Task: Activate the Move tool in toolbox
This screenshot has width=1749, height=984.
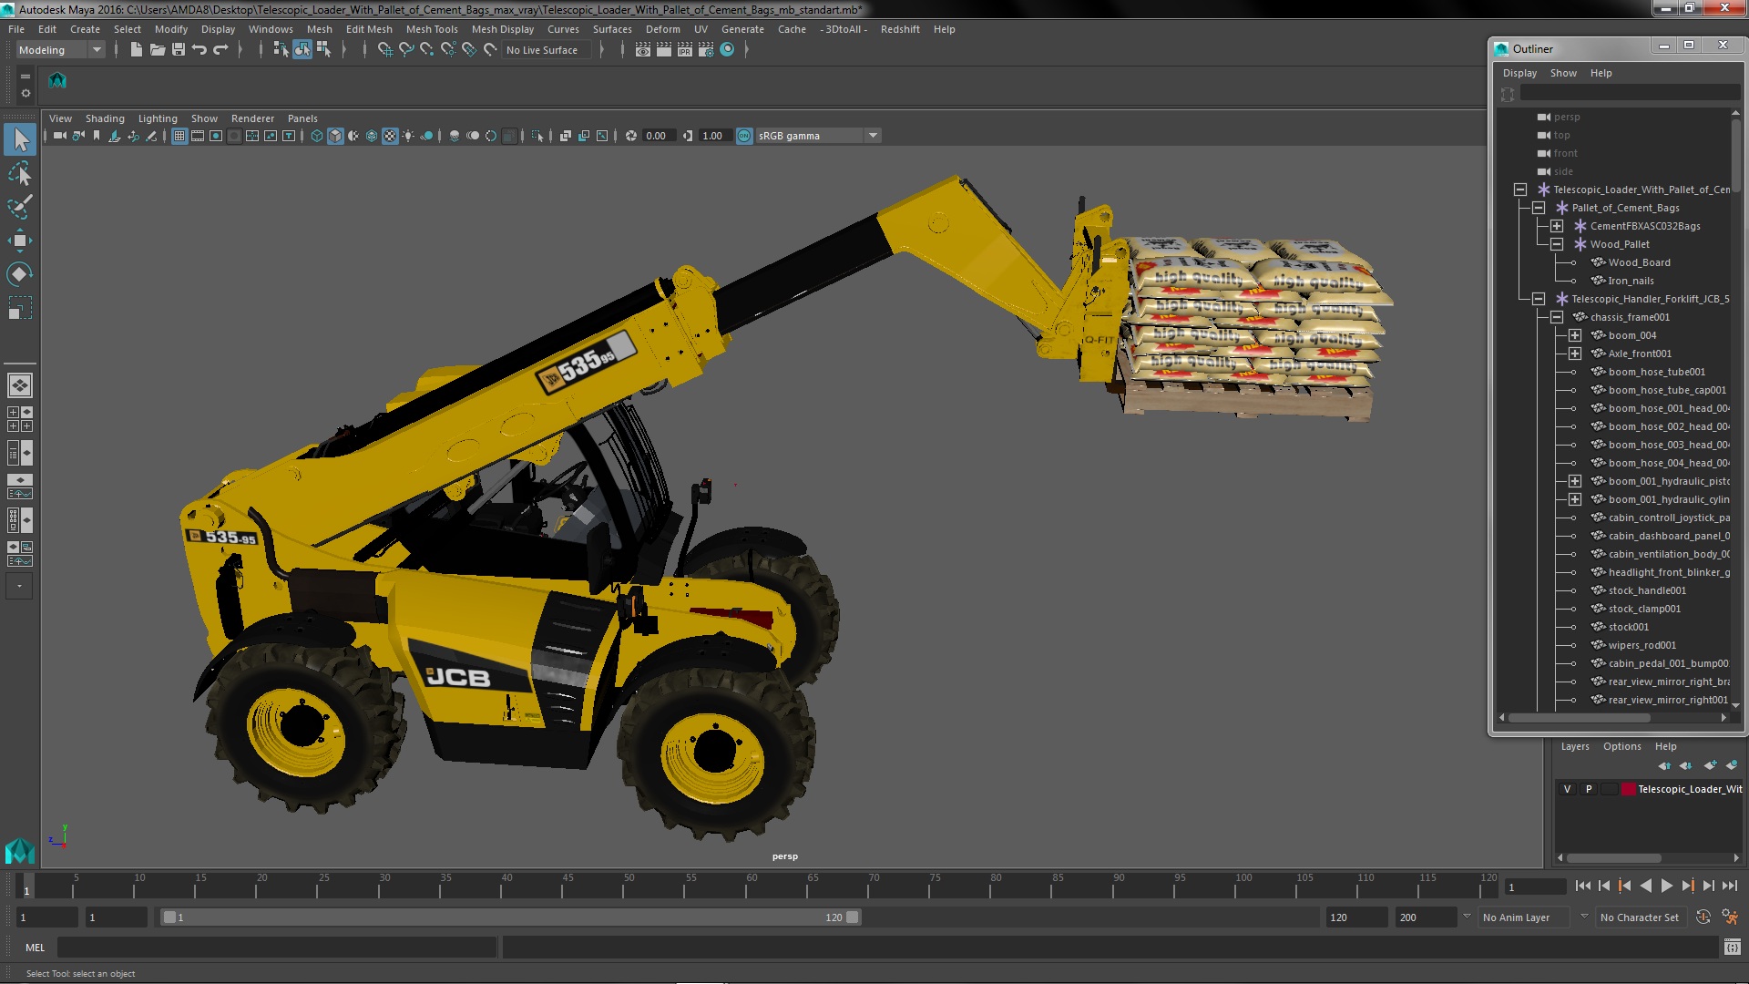Action: click(x=20, y=241)
